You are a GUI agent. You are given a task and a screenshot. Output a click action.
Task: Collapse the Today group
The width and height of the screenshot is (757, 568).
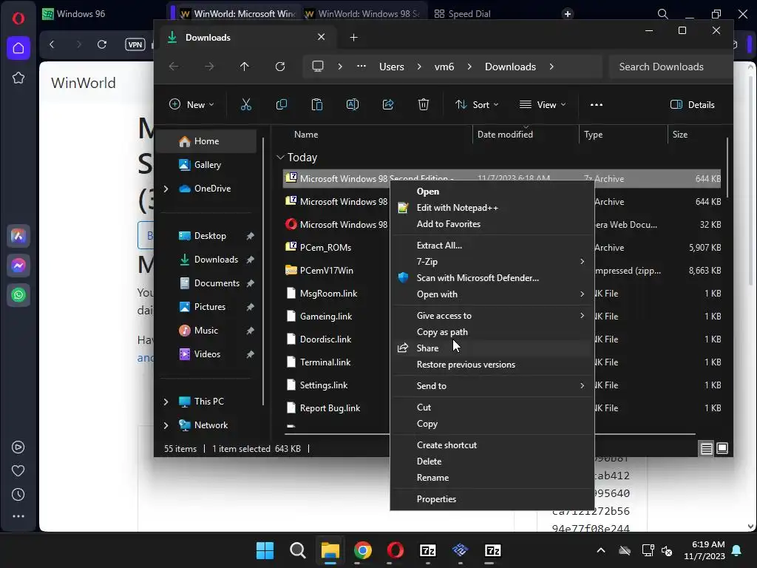(x=280, y=158)
